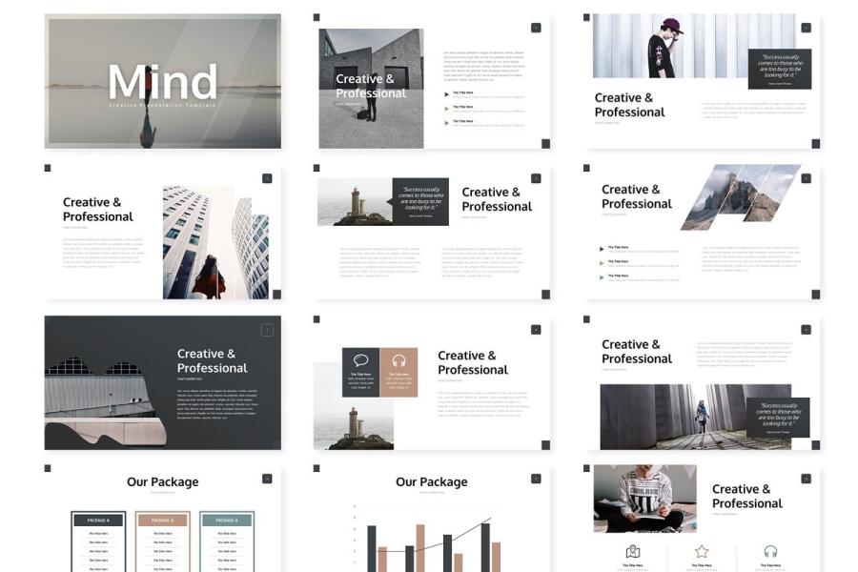
Task: Open the skyscraper photo slide image
Action: [215, 242]
